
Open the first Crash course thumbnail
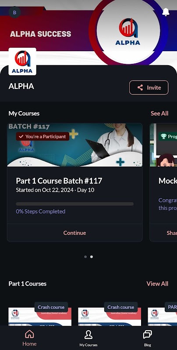tap(40, 316)
